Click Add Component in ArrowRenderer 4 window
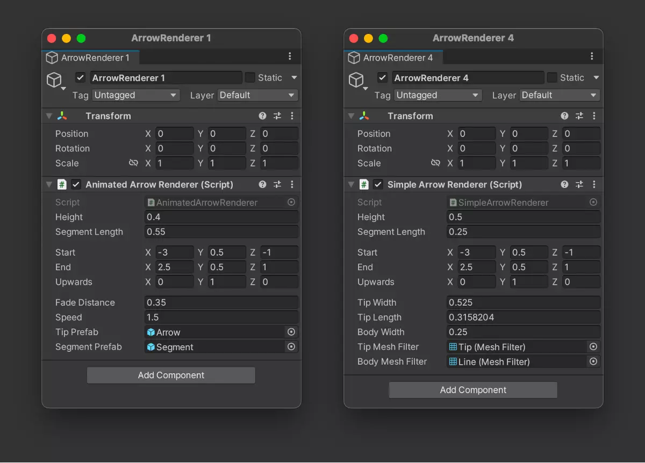This screenshot has width=645, height=463. (473, 390)
